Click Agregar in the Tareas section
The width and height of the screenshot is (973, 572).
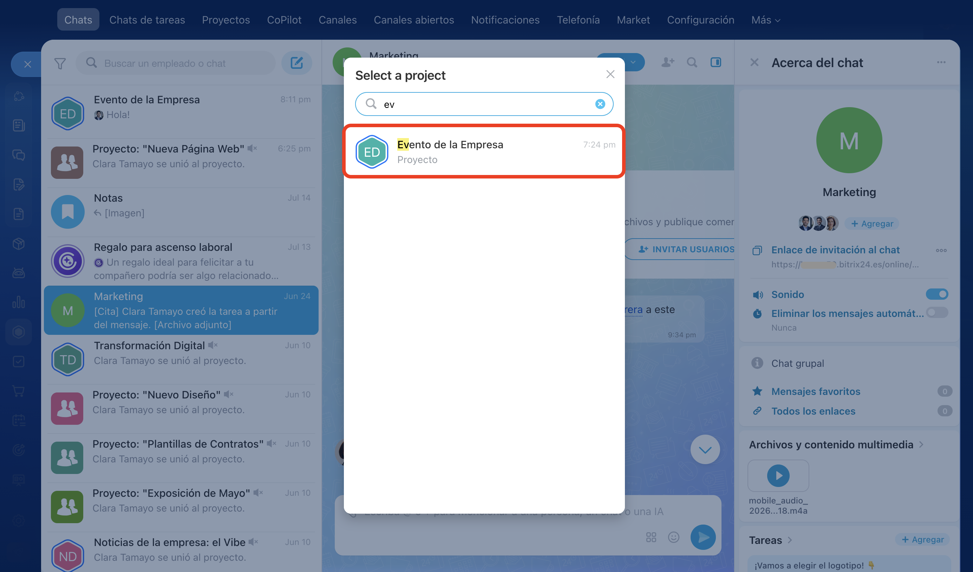922,540
